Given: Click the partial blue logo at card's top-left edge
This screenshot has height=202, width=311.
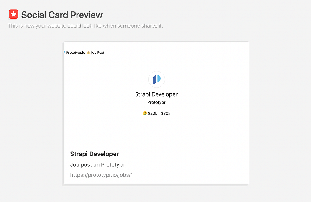Looking at the screenshot, I should [64, 52].
